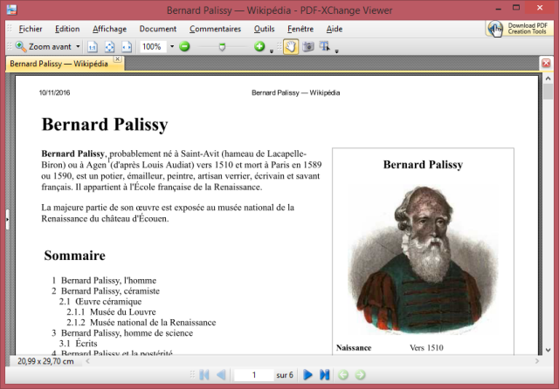The height and width of the screenshot is (389, 559).
Task: Expand the select tool dropdown arrow
Action: (x=338, y=49)
